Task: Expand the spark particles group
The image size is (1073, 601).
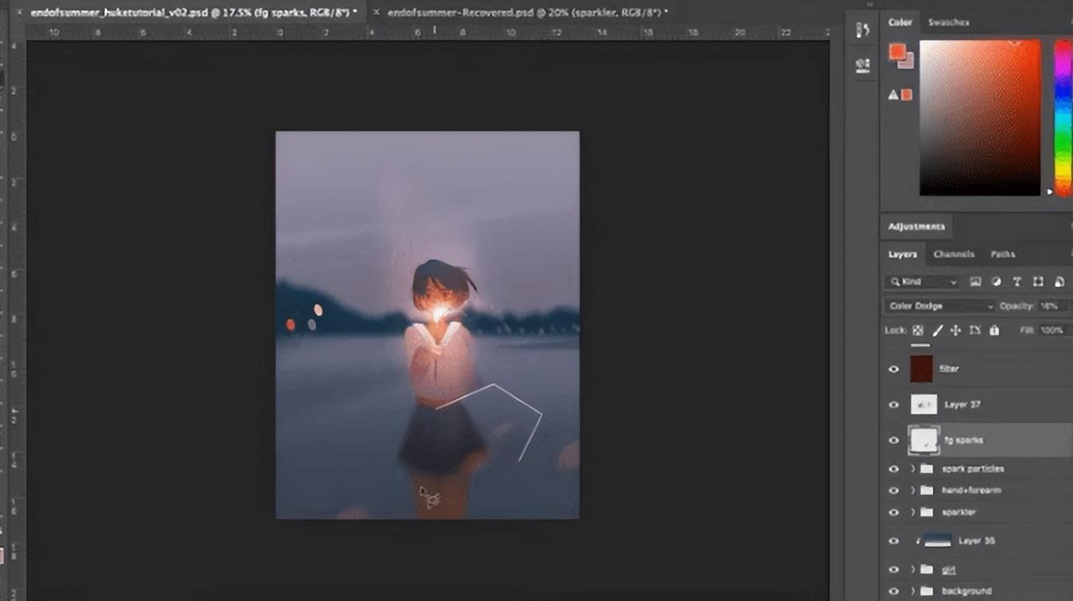Action: 913,469
